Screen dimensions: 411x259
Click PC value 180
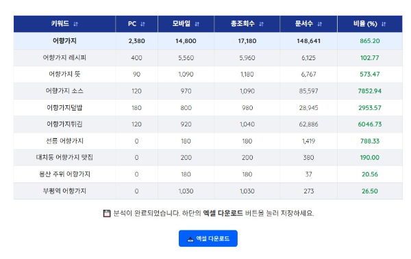[x=136, y=108]
